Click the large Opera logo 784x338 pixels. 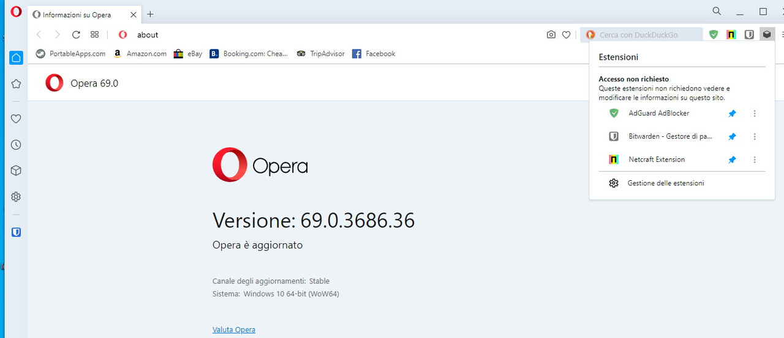pyautogui.click(x=260, y=165)
